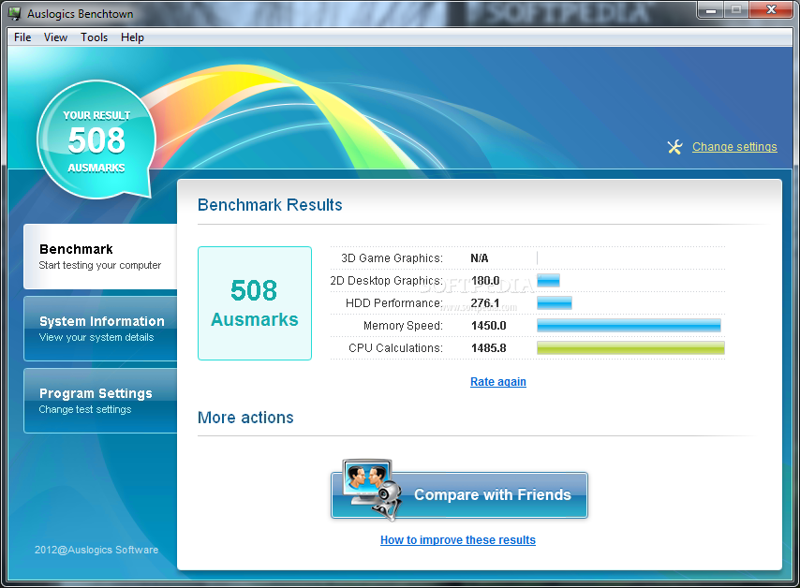Click the Memory Speed score bar
The image size is (800, 588).
point(630,325)
